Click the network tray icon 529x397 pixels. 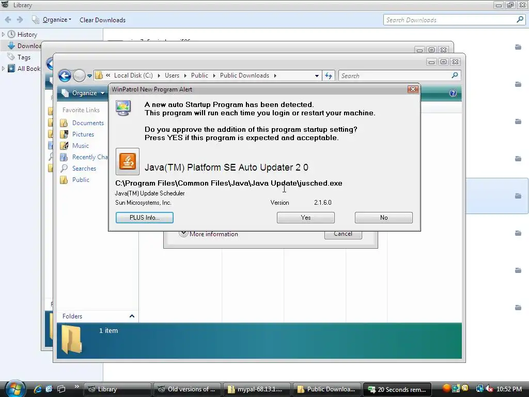(479, 389)
